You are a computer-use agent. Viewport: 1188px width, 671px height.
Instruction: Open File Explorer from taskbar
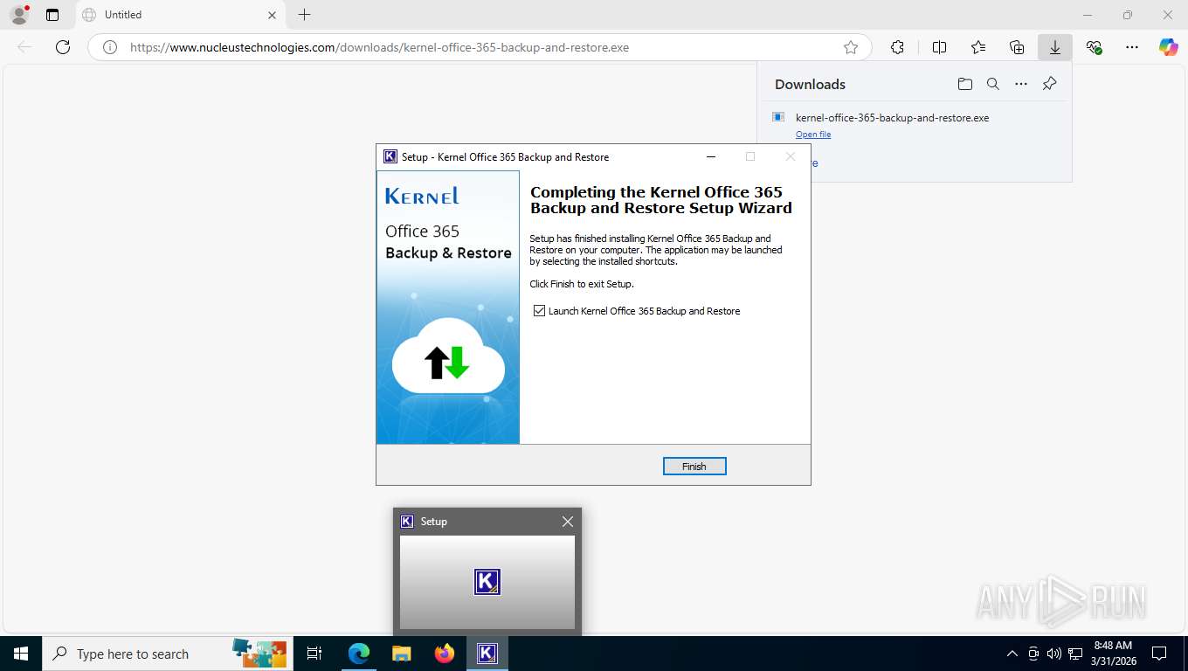point(401,654)
